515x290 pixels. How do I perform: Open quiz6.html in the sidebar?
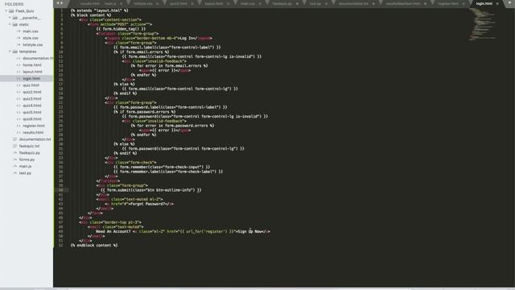32,119
